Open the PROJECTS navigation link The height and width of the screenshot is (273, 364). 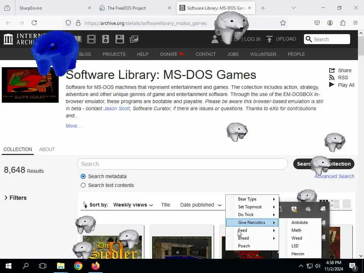(114, 54)
